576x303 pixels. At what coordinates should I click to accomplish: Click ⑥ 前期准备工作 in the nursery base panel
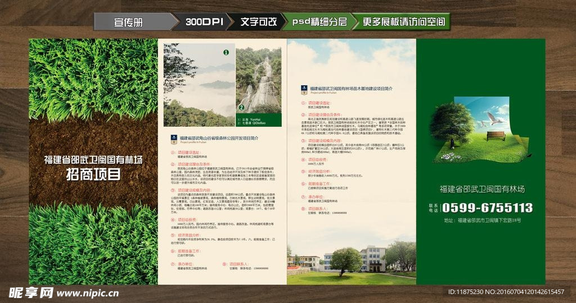coord(316,184)
